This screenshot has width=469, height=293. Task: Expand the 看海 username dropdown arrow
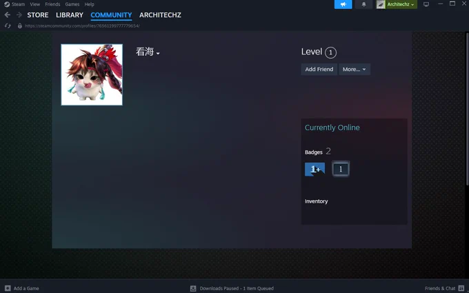click(158, 53)
